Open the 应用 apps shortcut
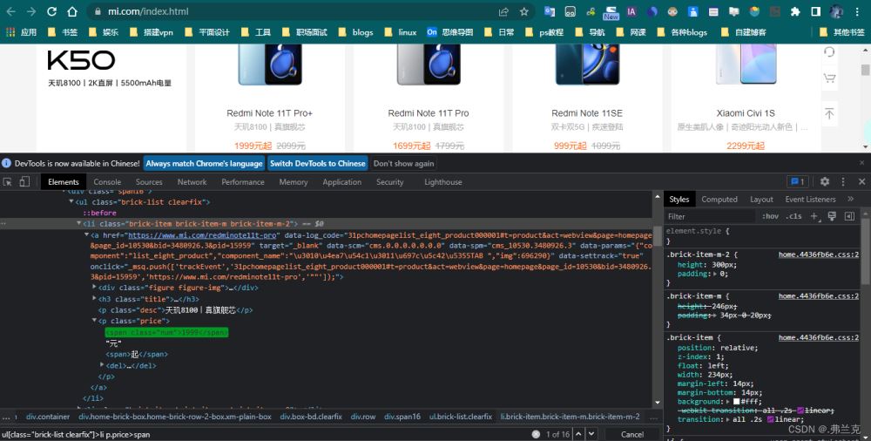 (x=21, y=32)
